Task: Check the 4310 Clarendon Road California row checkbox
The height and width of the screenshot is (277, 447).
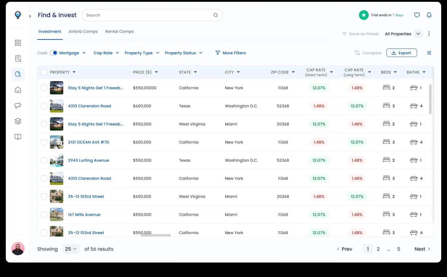Action: (44, 178)
